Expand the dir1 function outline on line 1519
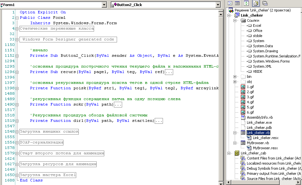The image size is (302, 185). click(x=17, y=121)
